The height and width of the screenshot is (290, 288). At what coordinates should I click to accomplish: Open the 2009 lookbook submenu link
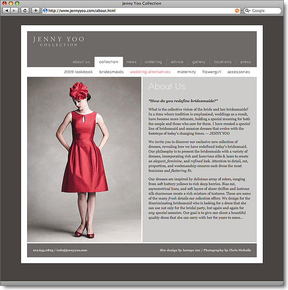78,72
